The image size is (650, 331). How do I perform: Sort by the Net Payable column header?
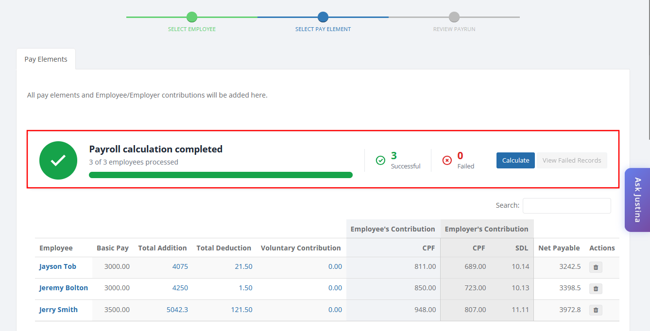(x=559, y=248)
